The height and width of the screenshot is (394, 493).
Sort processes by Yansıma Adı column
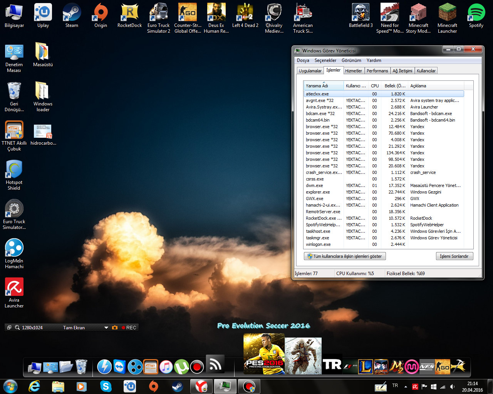coord(324,86)
